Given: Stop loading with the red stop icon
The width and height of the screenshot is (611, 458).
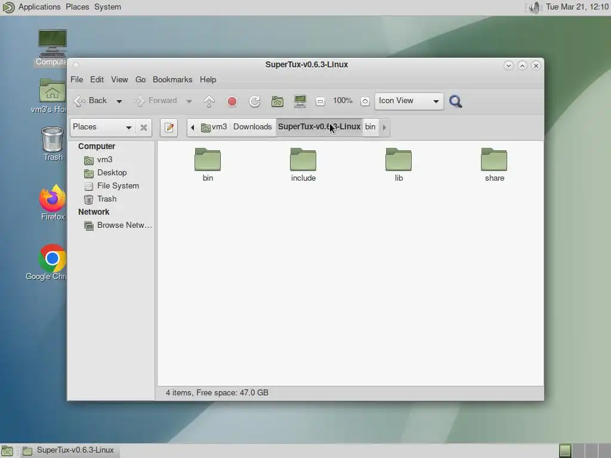Looking at the screenshot, I should pyautogui.click(x=232, y=101).
